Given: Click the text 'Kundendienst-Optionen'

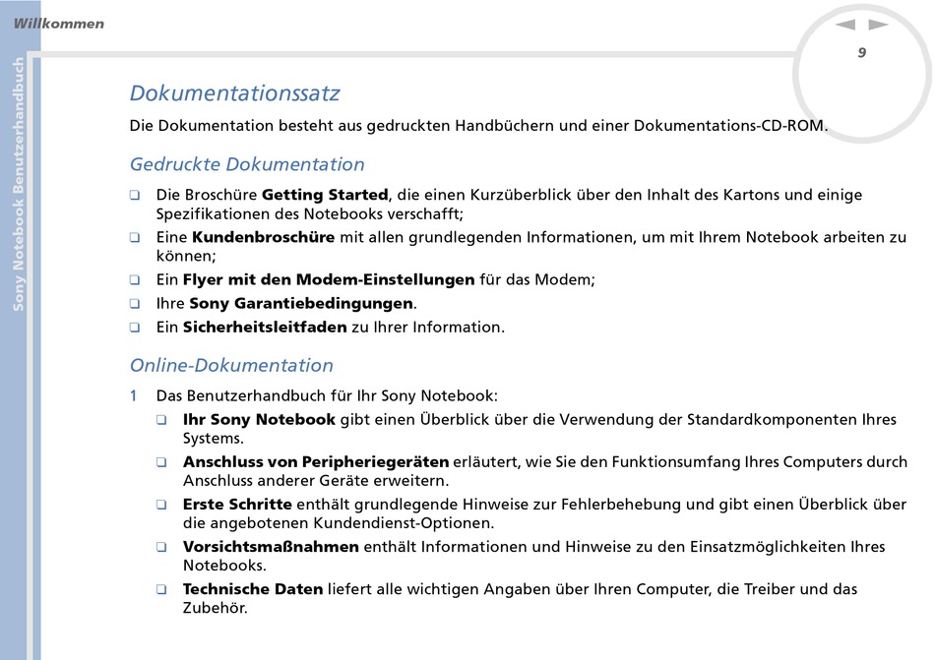Looking at the screenshot, I should tap(404, 523).
